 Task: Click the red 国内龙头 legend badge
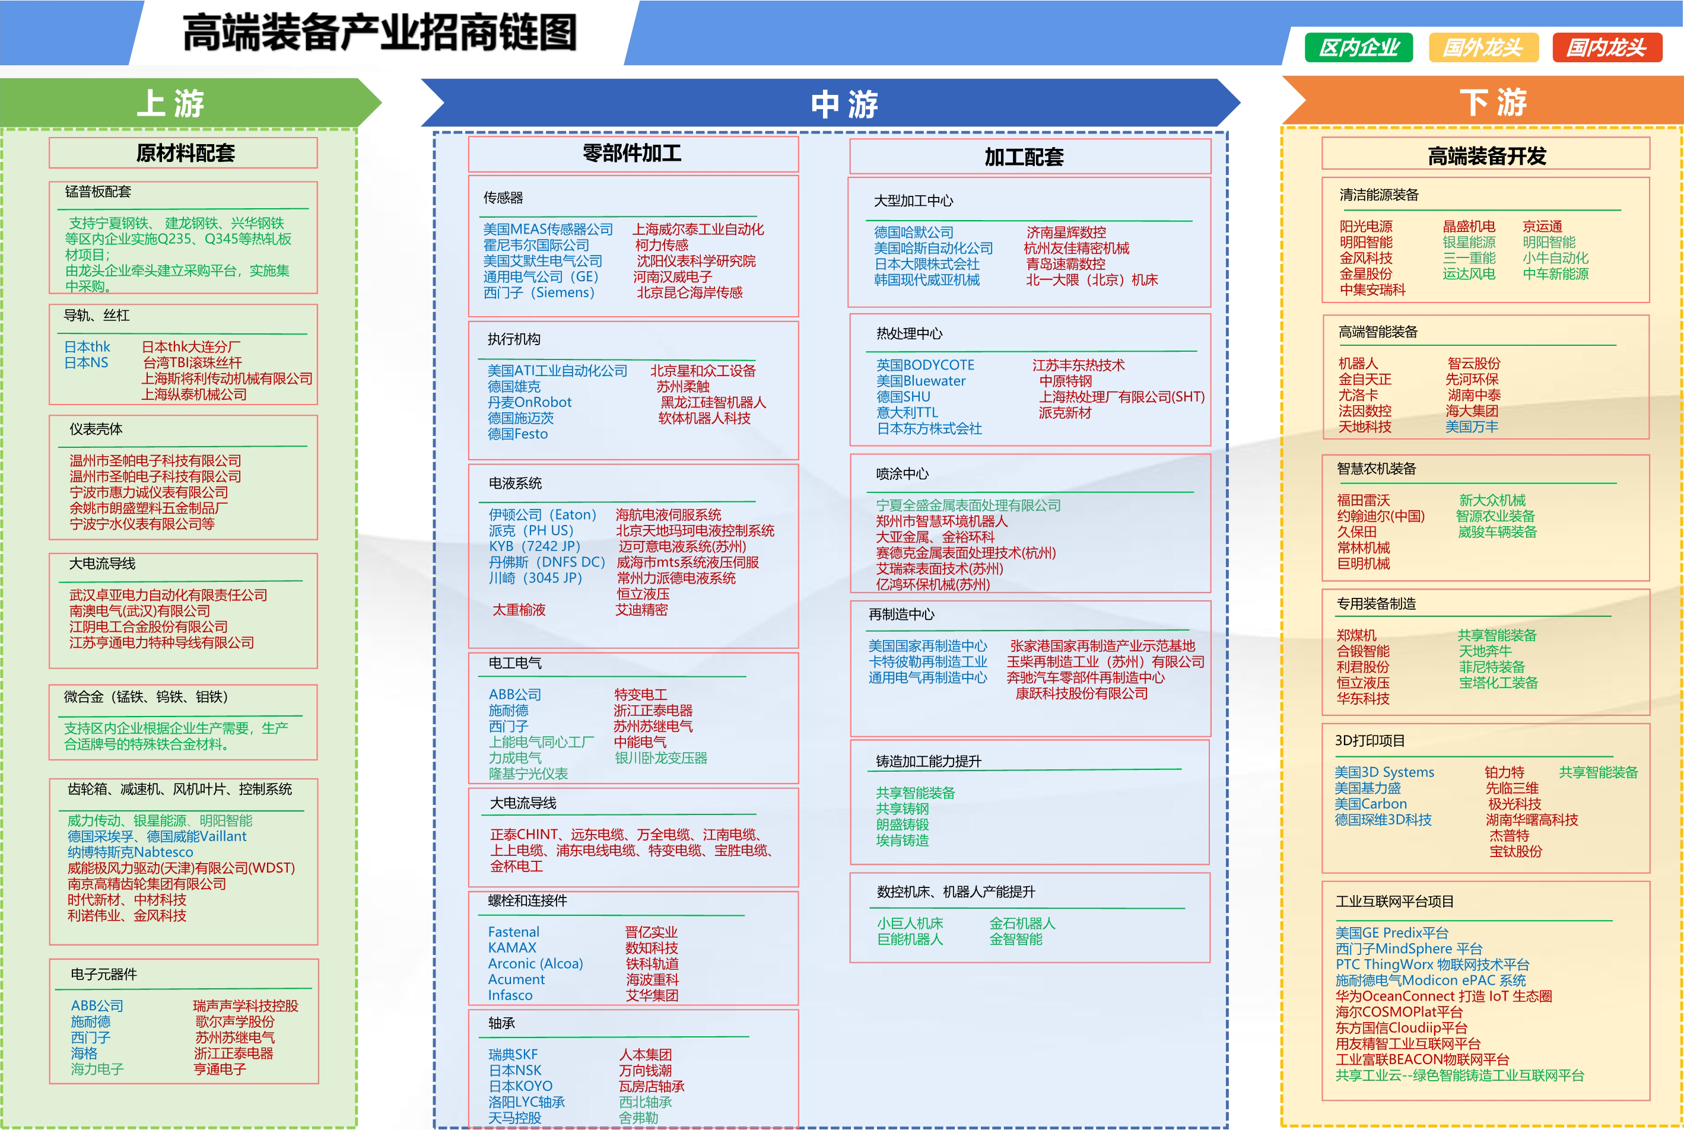pos(1607,47)
